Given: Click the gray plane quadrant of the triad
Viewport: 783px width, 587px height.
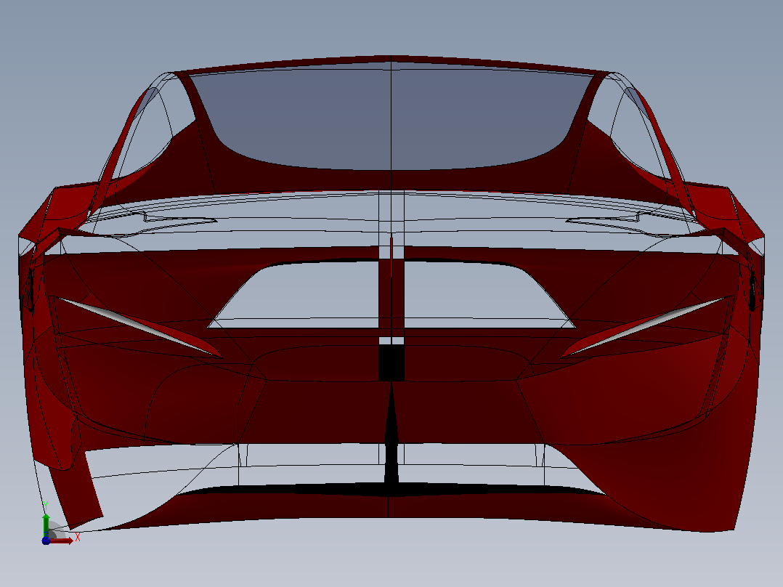Looking at the screenshot, I should [x=55, y=531].
